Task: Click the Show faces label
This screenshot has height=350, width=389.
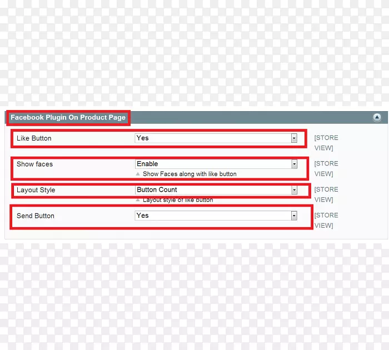Action: pyautogui.click(x=34, y=164)
